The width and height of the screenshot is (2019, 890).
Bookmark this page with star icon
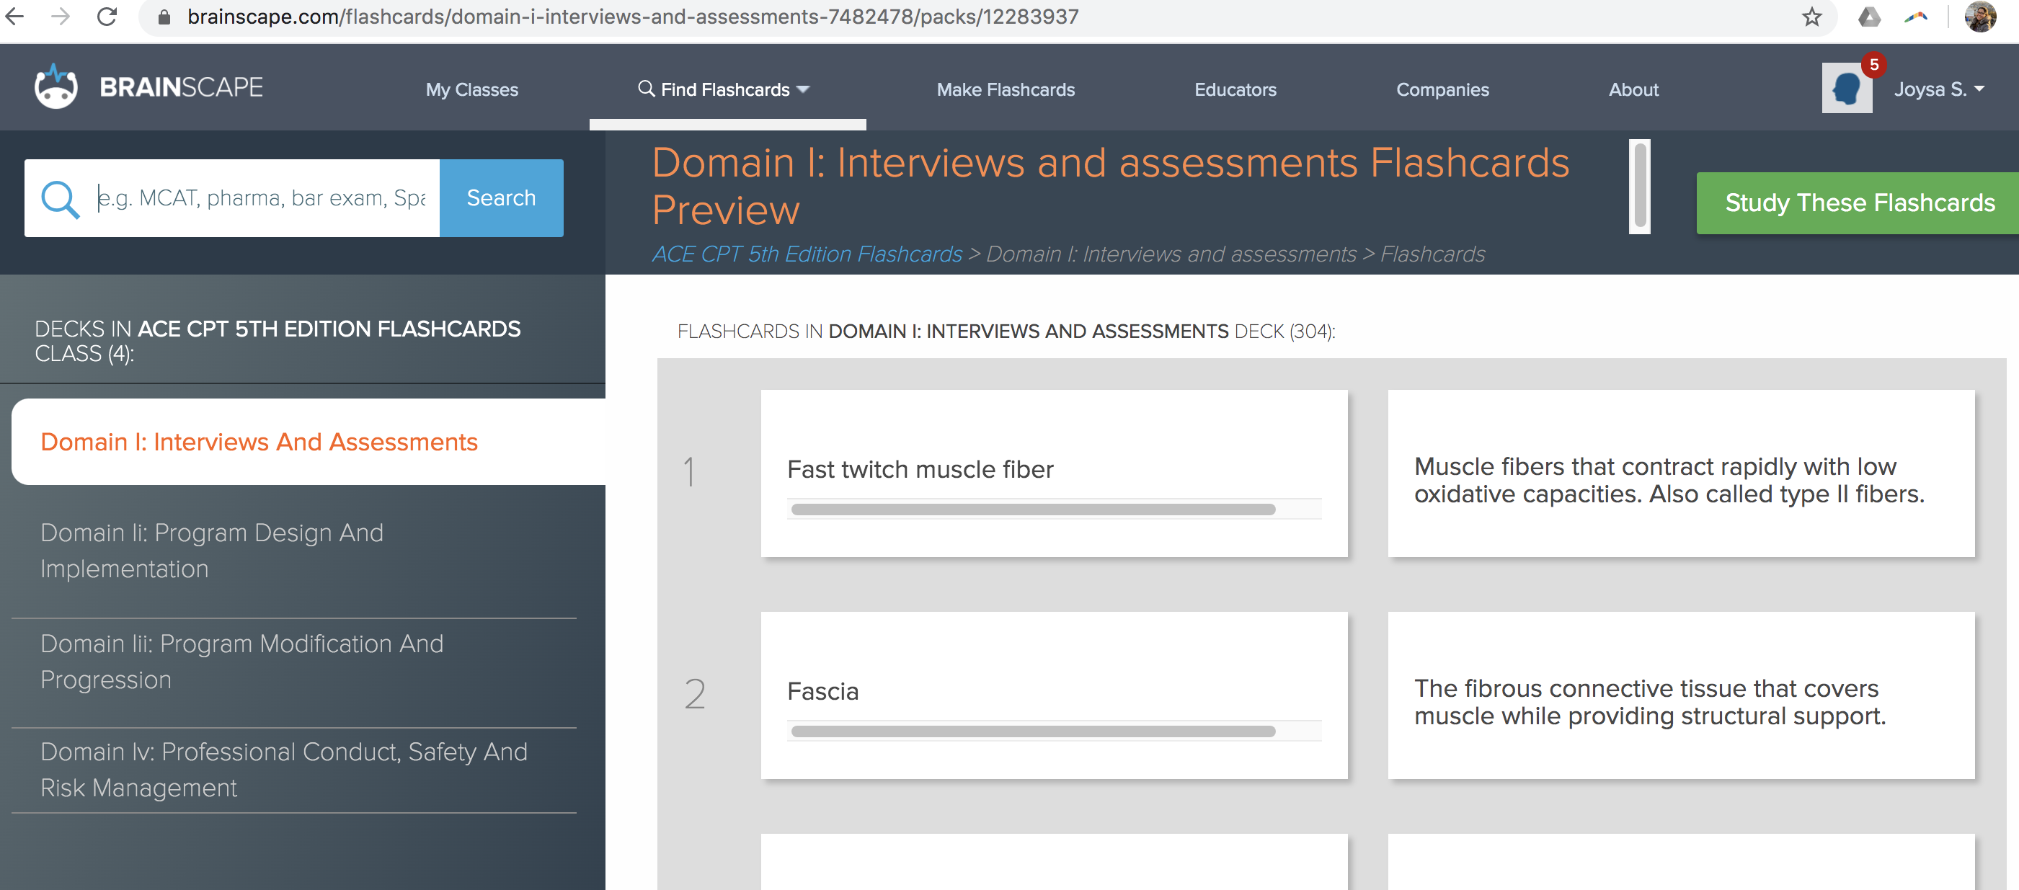tap(1811, 17)
